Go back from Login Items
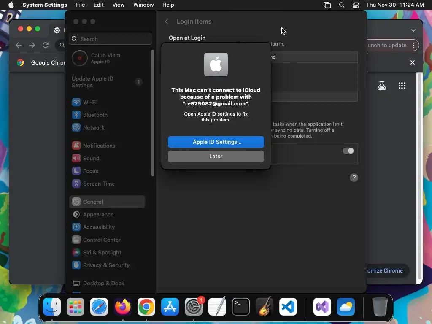 [167, 22]
